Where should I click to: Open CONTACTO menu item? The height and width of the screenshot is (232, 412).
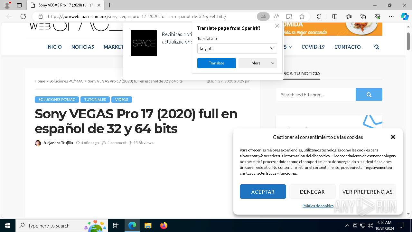pos(347,47)
